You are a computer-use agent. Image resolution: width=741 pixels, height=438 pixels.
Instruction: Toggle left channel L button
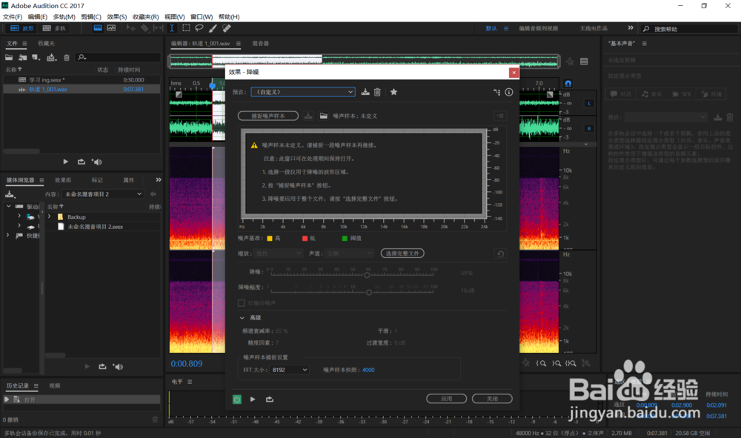[589, 103]
